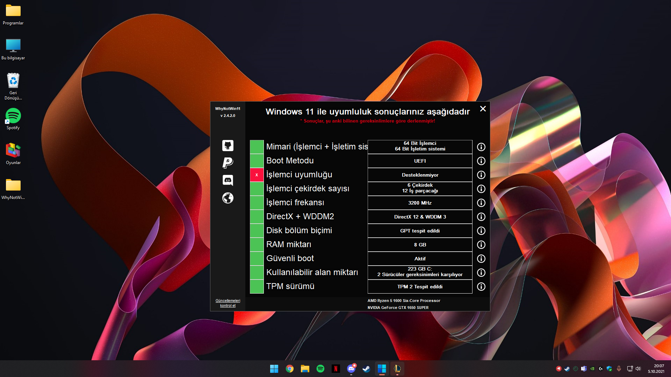Click the NVIDIA GeForce GTX 1650 SUPER text
Screen dimensions: 671x377
[x=398, y=308]
